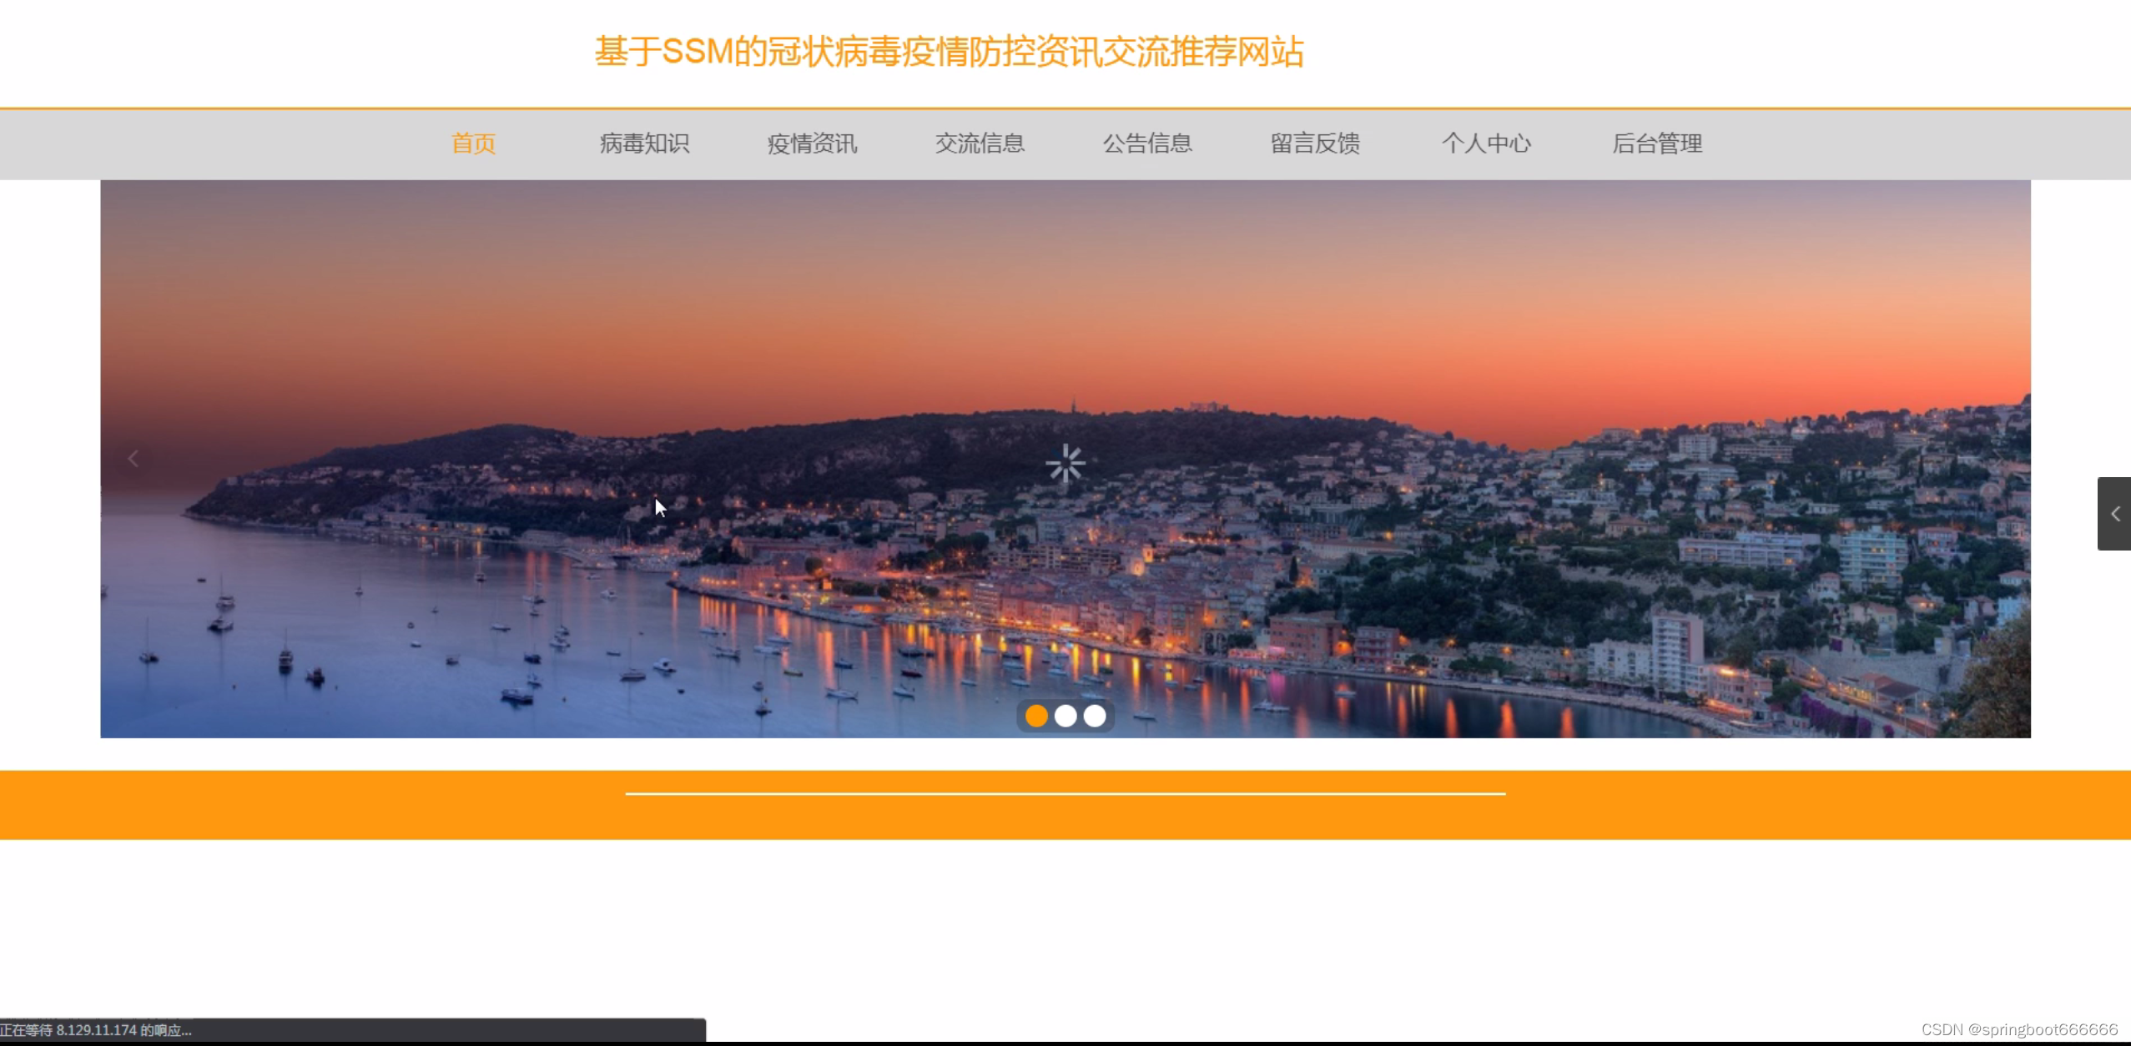The width and height of the screenshot is (2131, 1046).
Task: Select the first orange carousel dot
Action: tap(1036, 716)
